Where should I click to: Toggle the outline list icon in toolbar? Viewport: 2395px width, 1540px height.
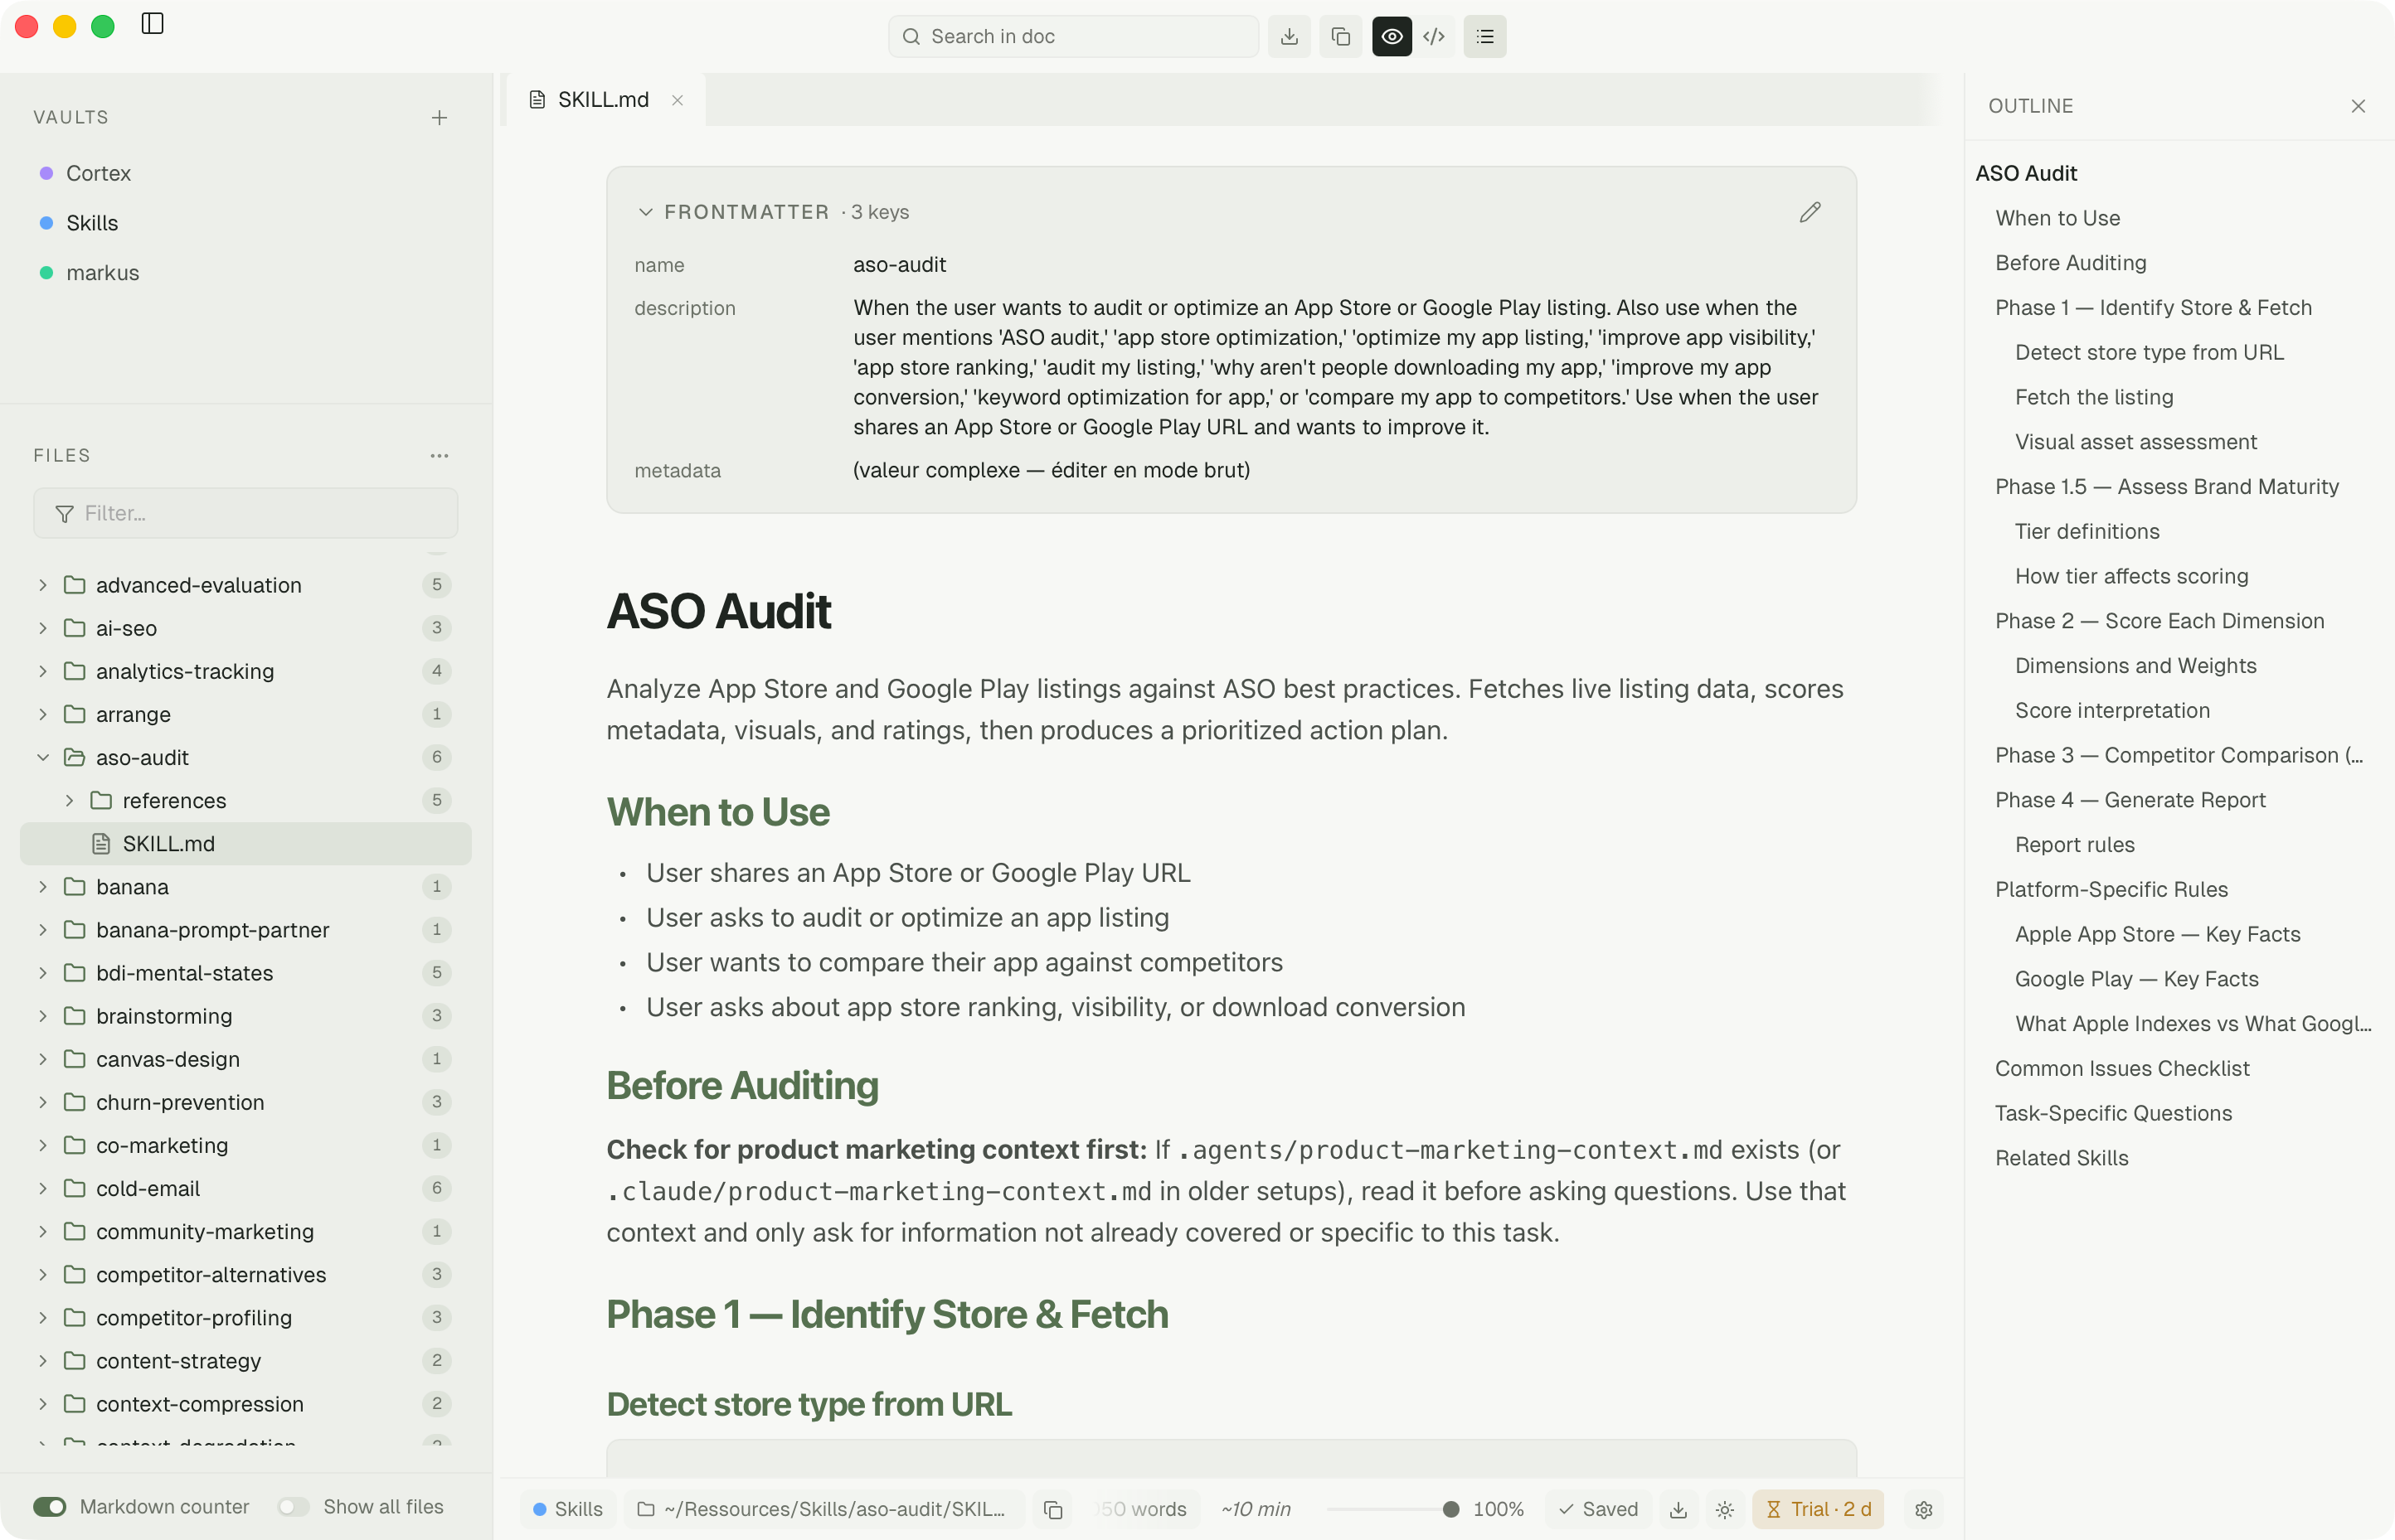[1484, 37]
